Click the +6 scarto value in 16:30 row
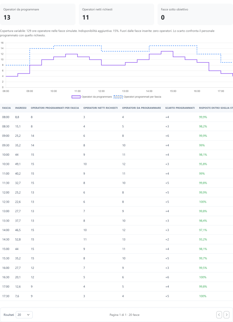The image size is (233, 322). [x=167, y=277]
